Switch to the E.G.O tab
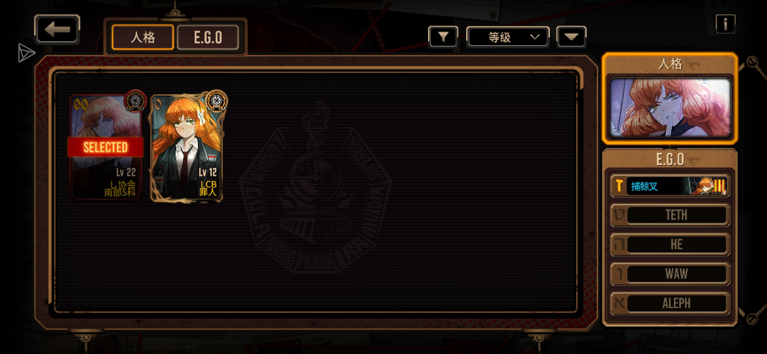 pos(208,37)
